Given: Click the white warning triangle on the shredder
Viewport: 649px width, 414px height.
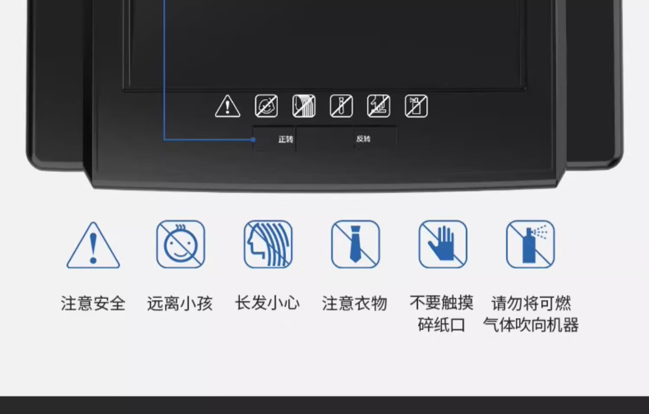Looking at the screenshot, I should coord(228,106).
